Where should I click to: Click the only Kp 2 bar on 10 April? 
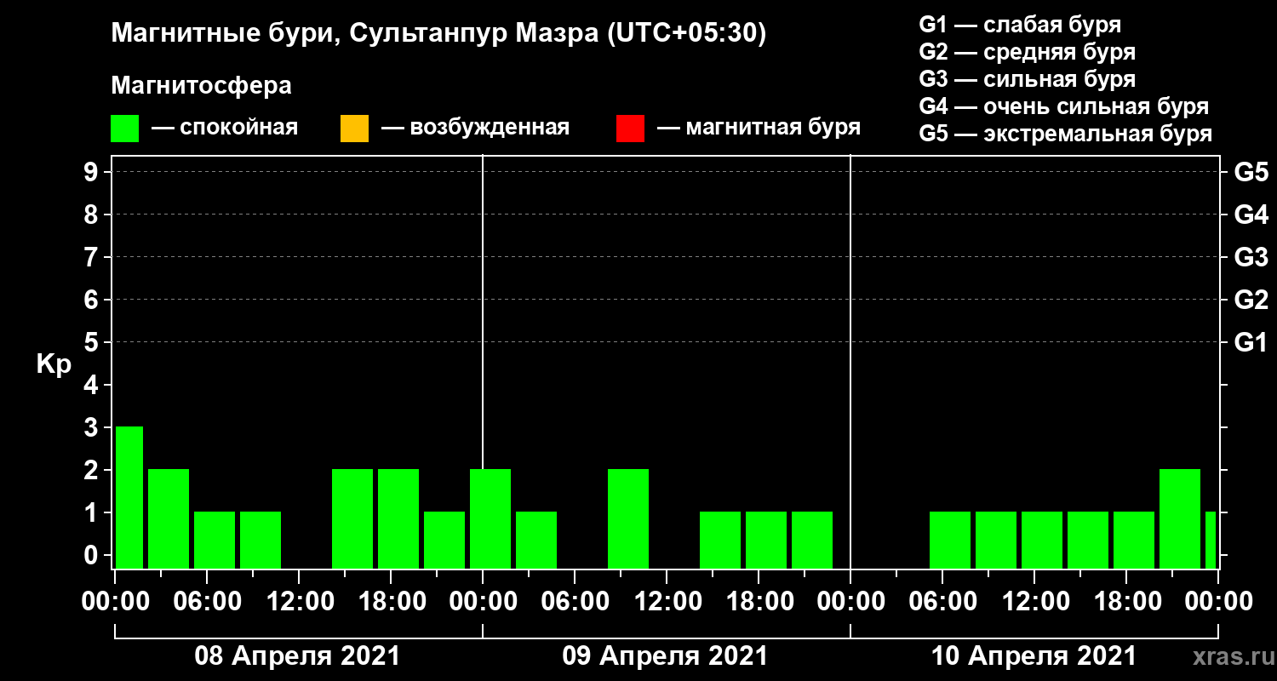coord(1180,518)
